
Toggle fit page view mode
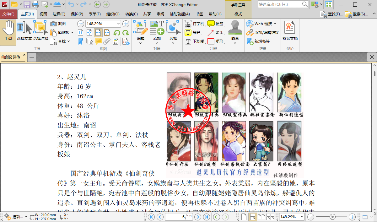click(x=89, y=33)
